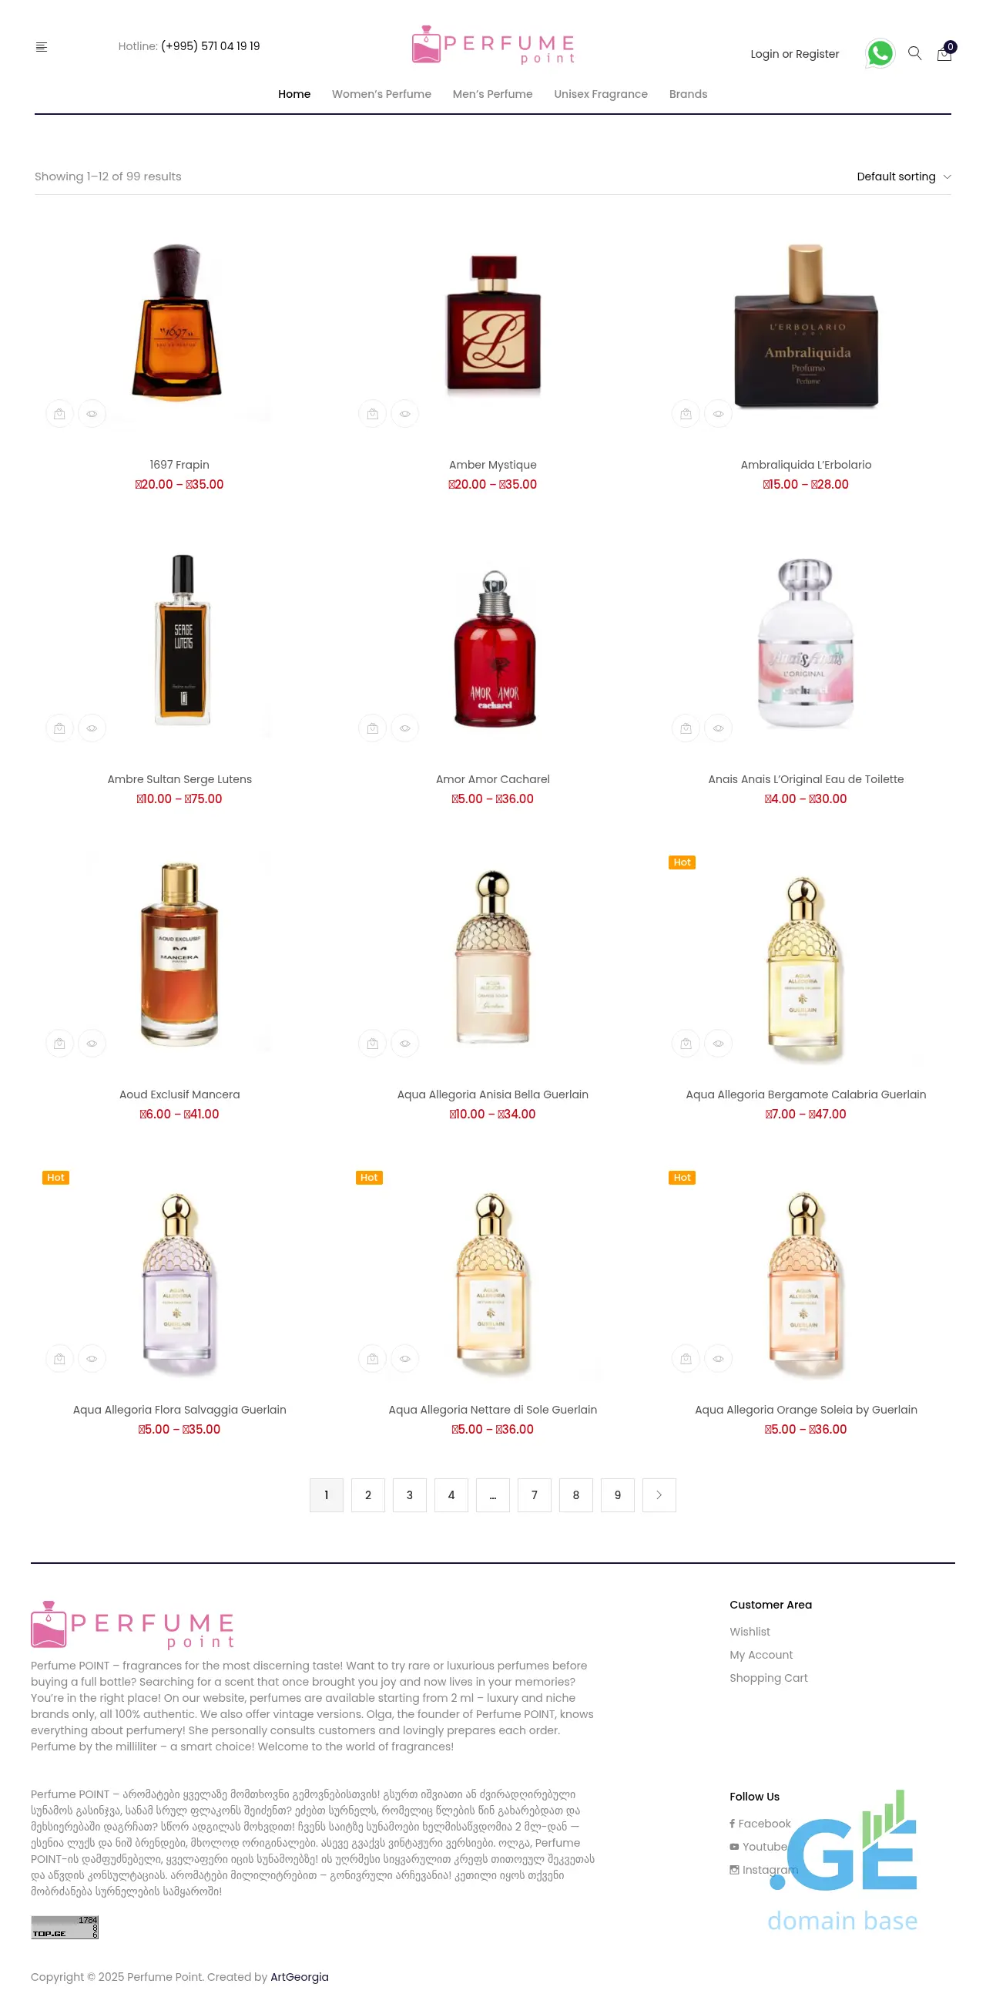Image resolution: width=986 pixels, height=2014 pixels.
Task: Click add-to-cart icon for Aoud Exclusif Mancera
Action: (x=59, y=1043)
